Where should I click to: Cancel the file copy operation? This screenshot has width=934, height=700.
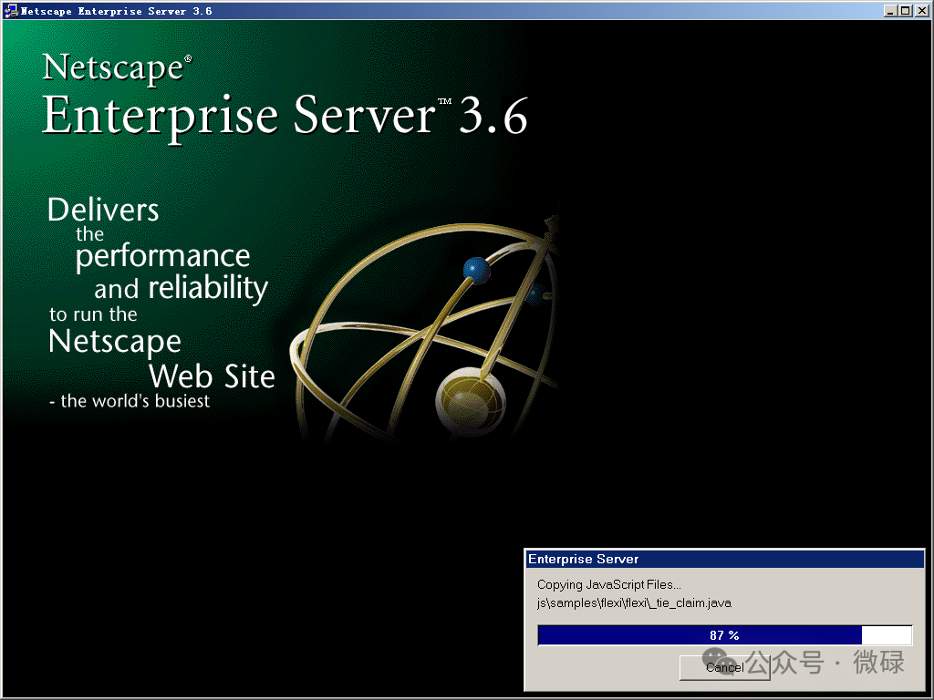pyautogui.click(x=725, y=667)
